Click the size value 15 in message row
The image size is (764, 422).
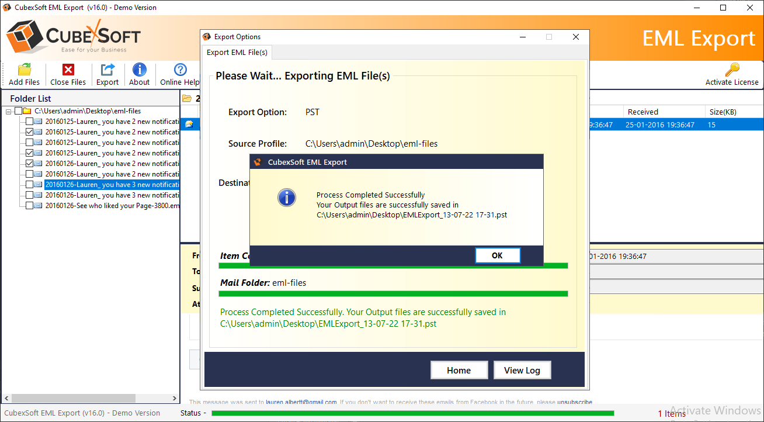coord(711,124)
